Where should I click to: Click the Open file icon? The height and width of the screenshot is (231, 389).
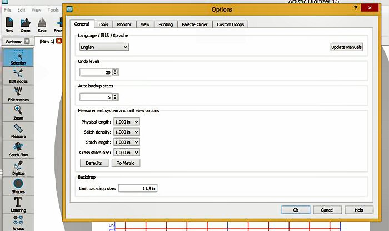(26, 25)
